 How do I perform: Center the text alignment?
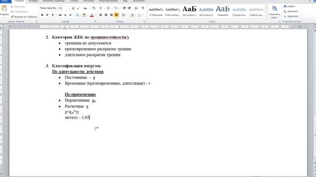[106, 15]
